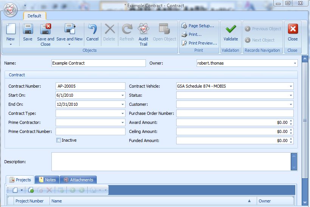Open new project dropdown arrow in Projects toolbar

[x=22, y=190]
